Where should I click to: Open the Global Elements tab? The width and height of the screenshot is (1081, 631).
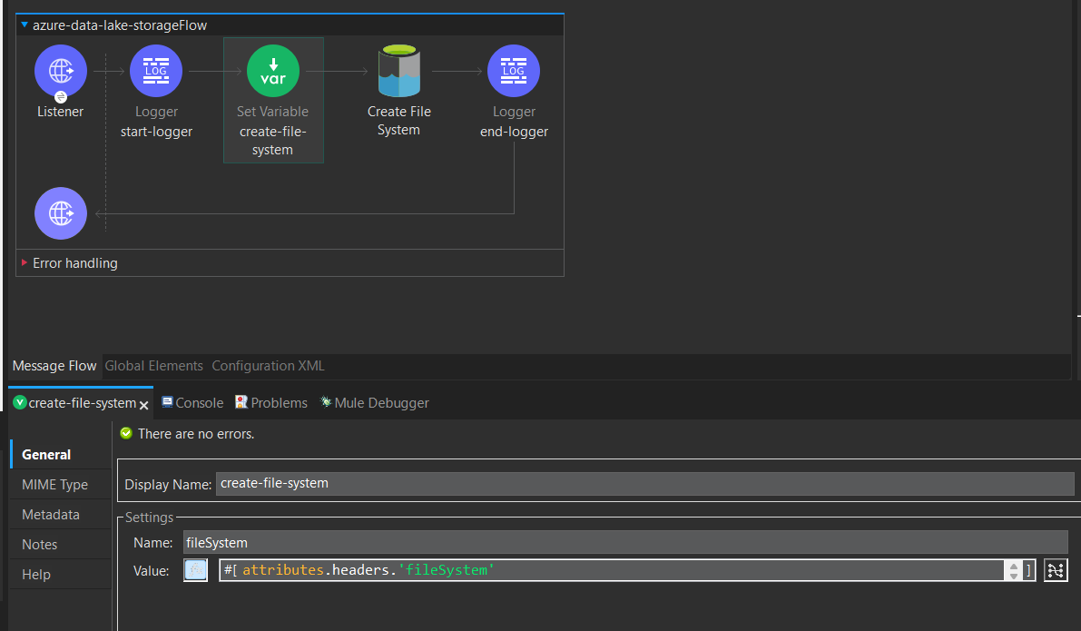tap(153, 365)
